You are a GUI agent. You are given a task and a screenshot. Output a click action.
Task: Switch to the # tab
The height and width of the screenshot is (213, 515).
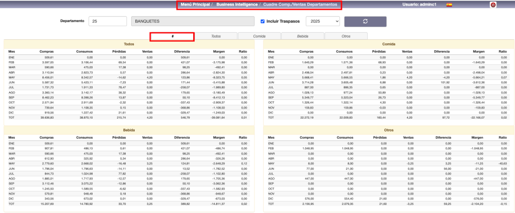173,36
